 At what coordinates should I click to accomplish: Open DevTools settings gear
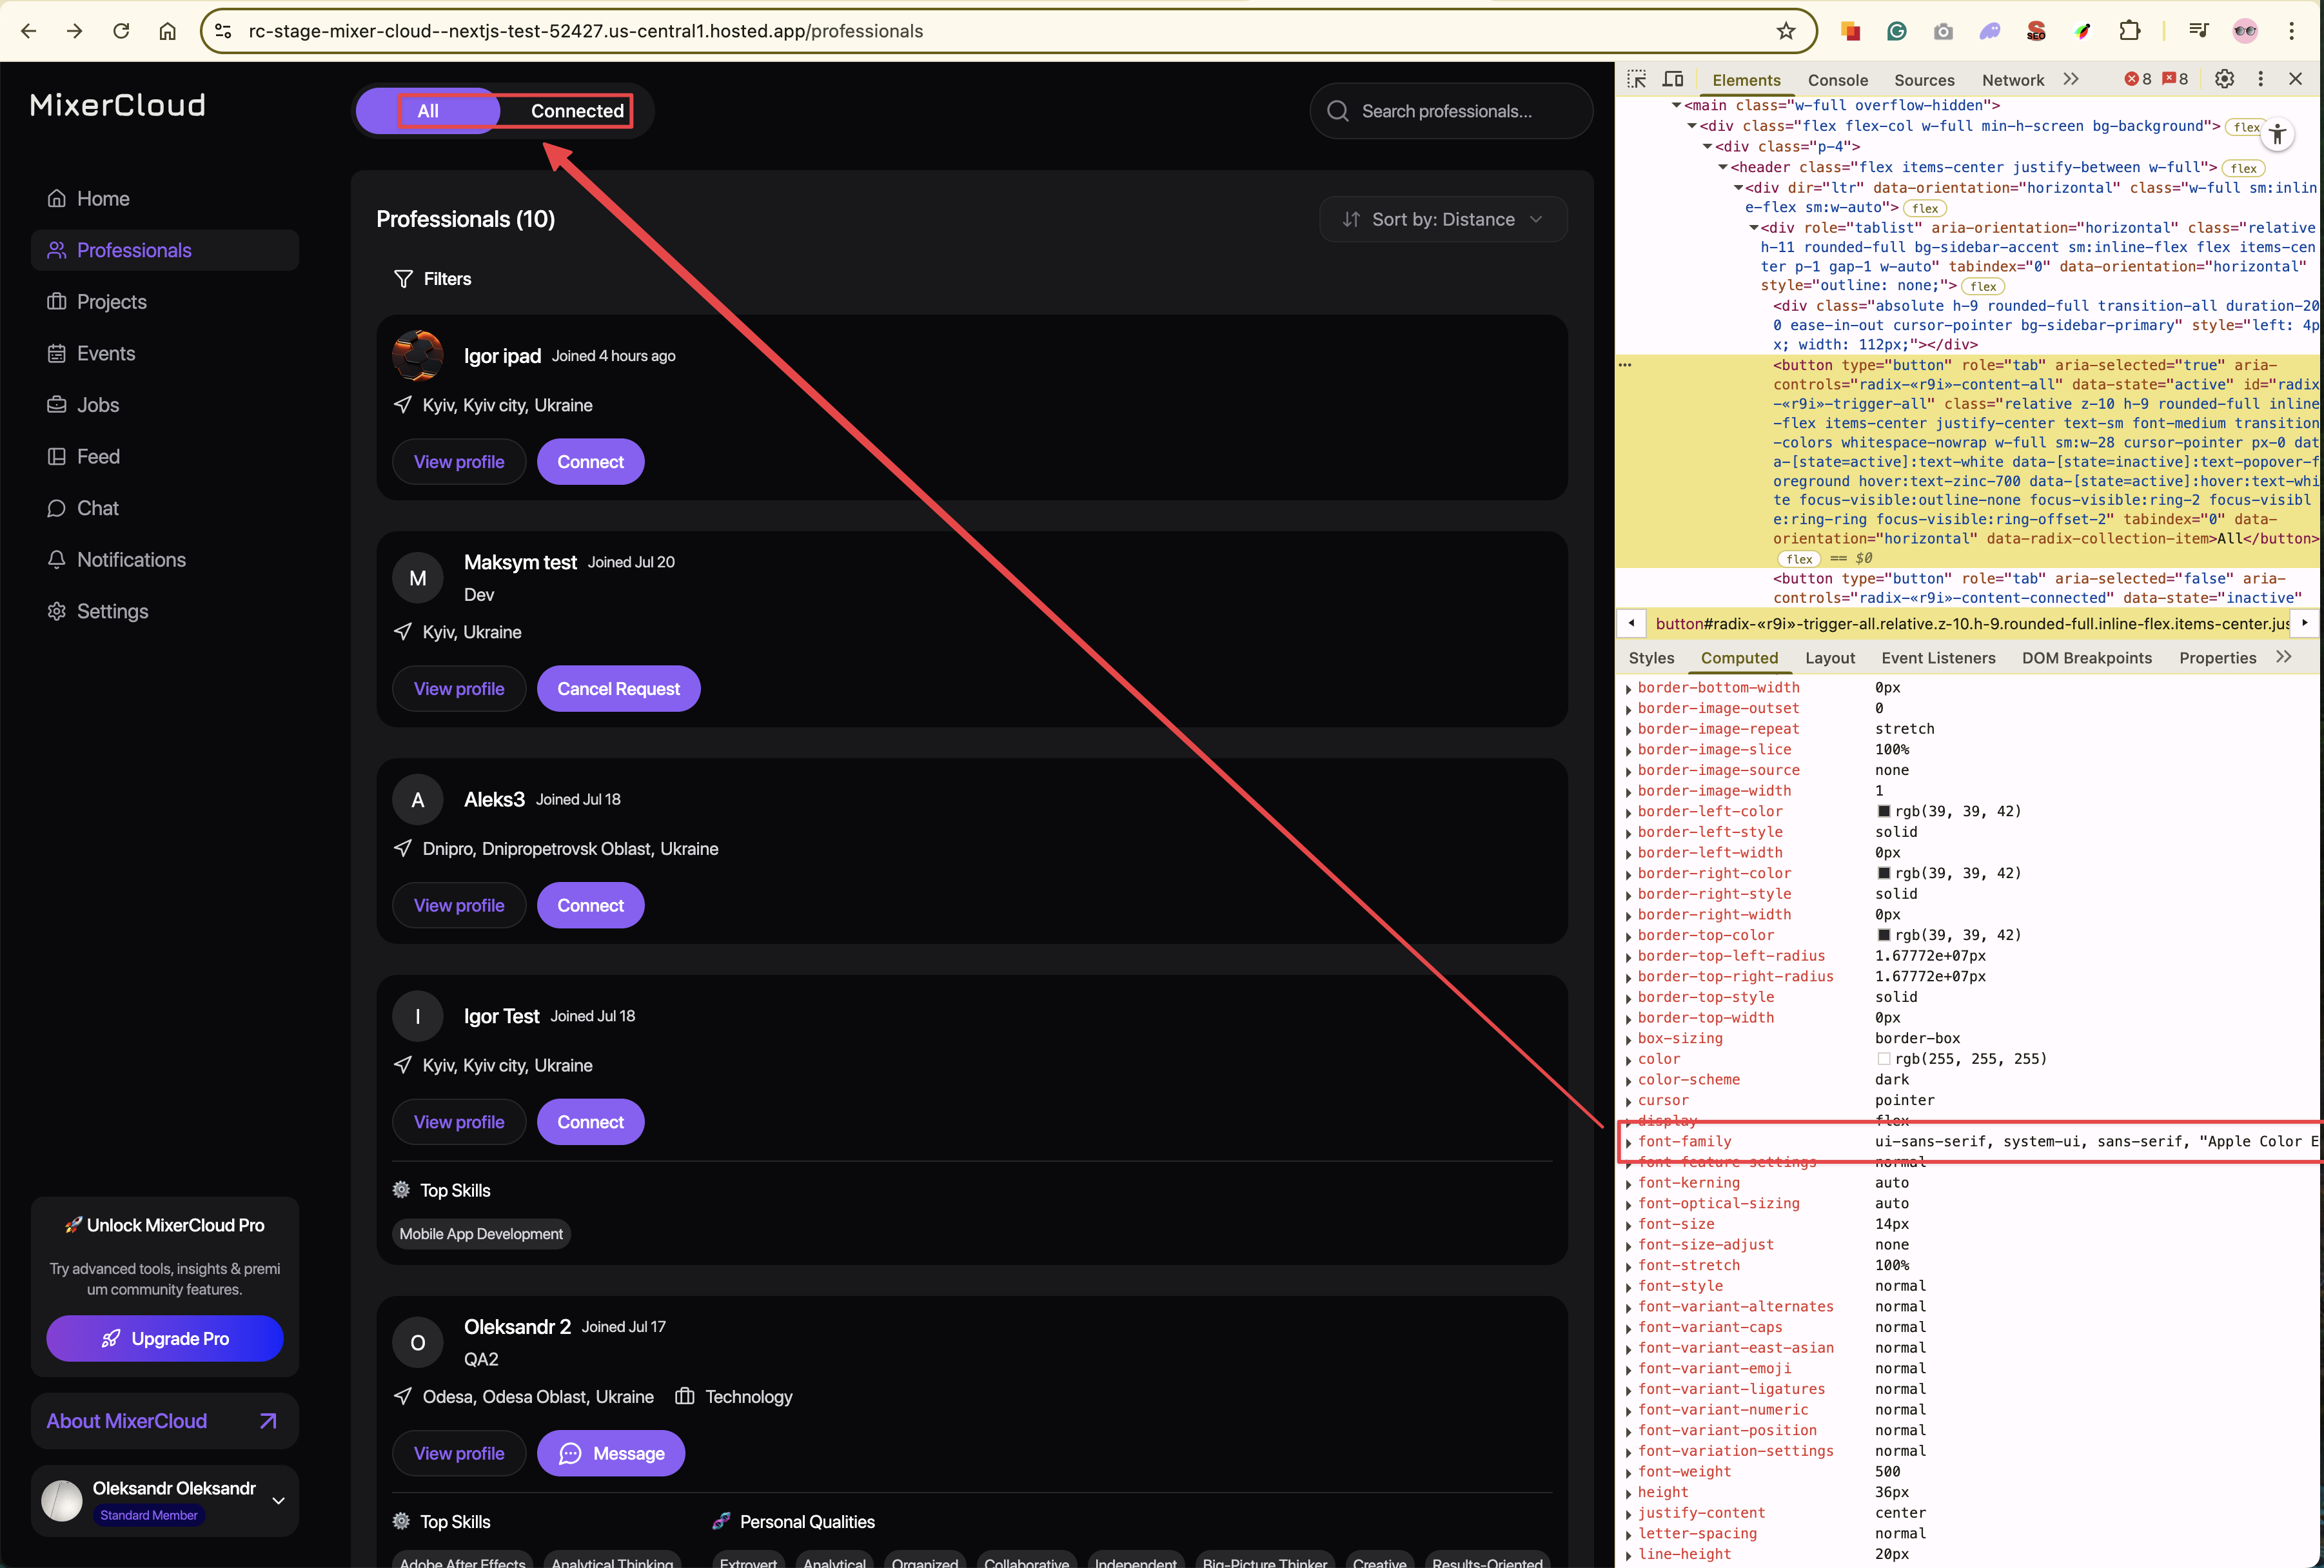pyautogui.click(x=2224, y=79)
